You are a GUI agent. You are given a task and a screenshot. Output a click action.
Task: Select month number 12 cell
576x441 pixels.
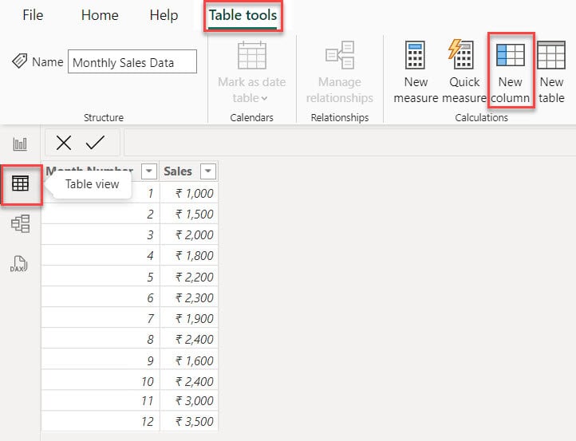[x=101, y=421]
